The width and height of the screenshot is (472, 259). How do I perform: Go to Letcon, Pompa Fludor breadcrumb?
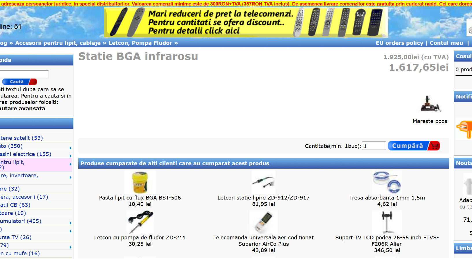(140, 43)
